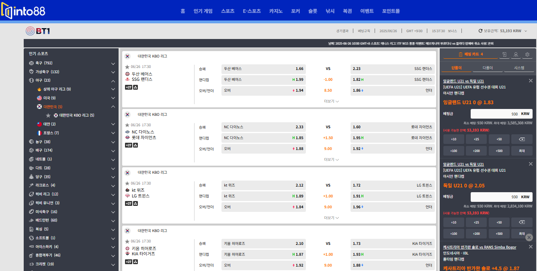The height and width of the screenshot is (271, 537).
Task: Click the 최대 button for England U21 bet
Action: pyautogui.click(x=522, y=151)
